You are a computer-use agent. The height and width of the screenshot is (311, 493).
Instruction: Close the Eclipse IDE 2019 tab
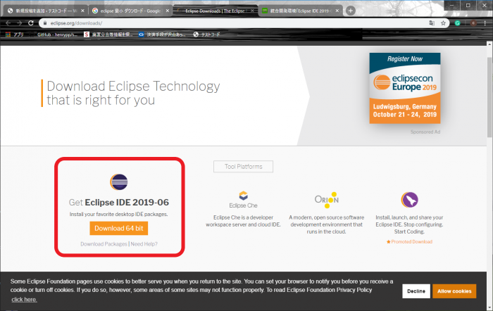coord(337,11)
